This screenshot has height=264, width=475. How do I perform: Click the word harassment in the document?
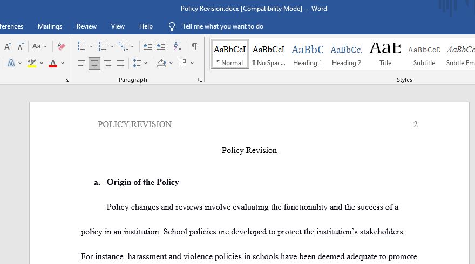pyautogui.click(x=147, y=256)
